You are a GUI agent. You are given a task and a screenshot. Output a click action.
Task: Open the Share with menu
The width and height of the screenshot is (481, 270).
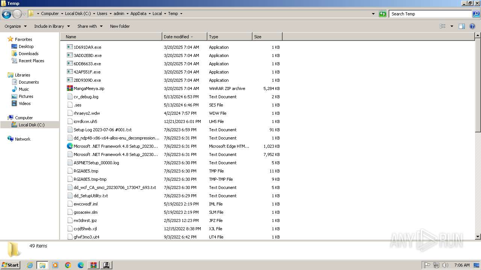coord(90,26)
